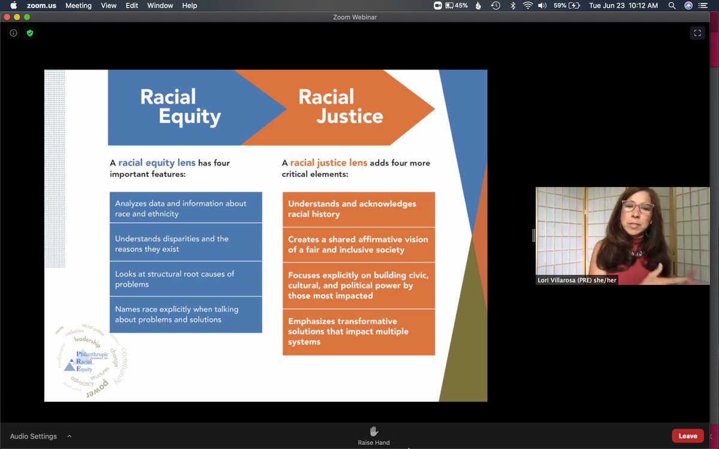Open the zoom.us menu

point(41,5)
